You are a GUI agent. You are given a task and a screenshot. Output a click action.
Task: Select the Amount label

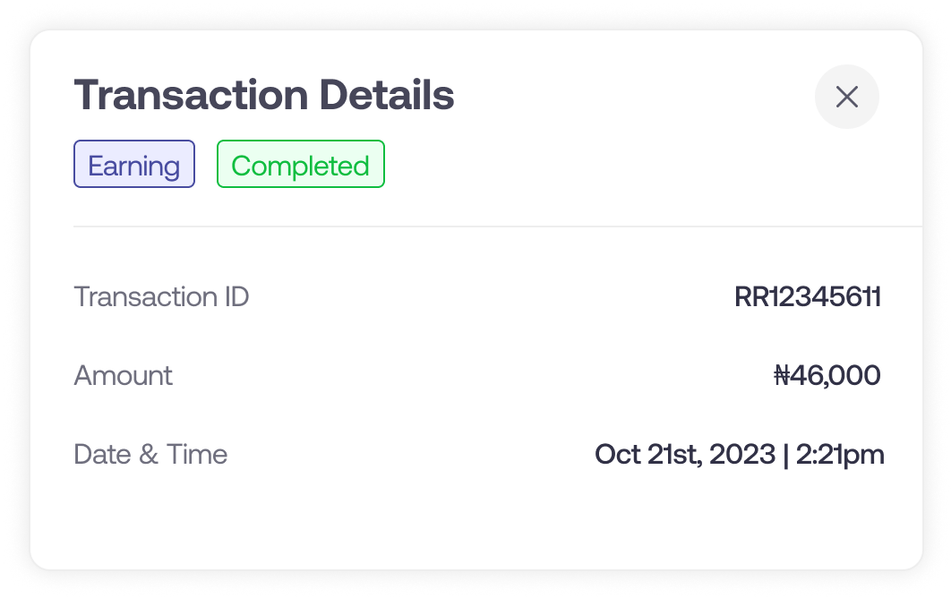[x=123, y=375]
